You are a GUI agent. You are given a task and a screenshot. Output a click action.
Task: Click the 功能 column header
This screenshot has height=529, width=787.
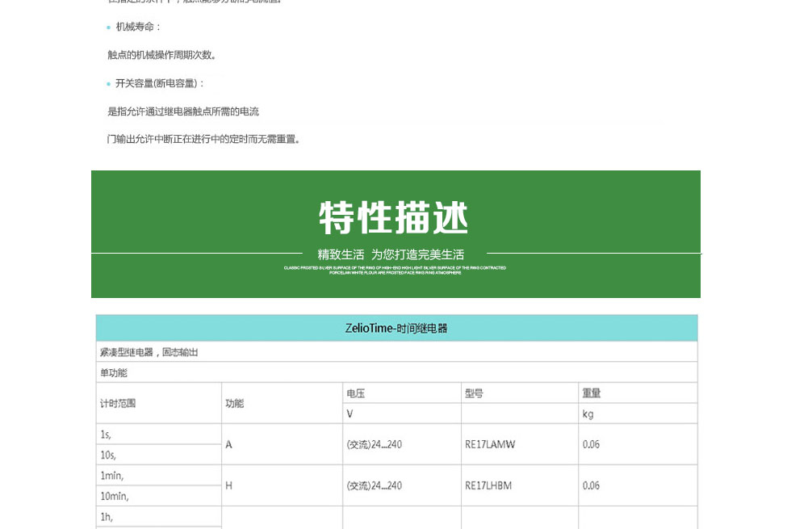[234, 403]
